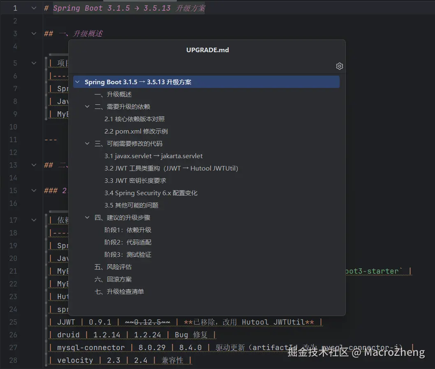Screen dimensions: 435x369
Task: Go to 阶段1：依赖升级
Action: (x=127, y=230)
